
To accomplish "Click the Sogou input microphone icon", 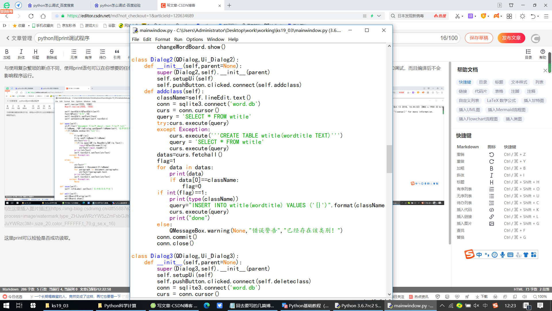I will click(x=503, y=255).
